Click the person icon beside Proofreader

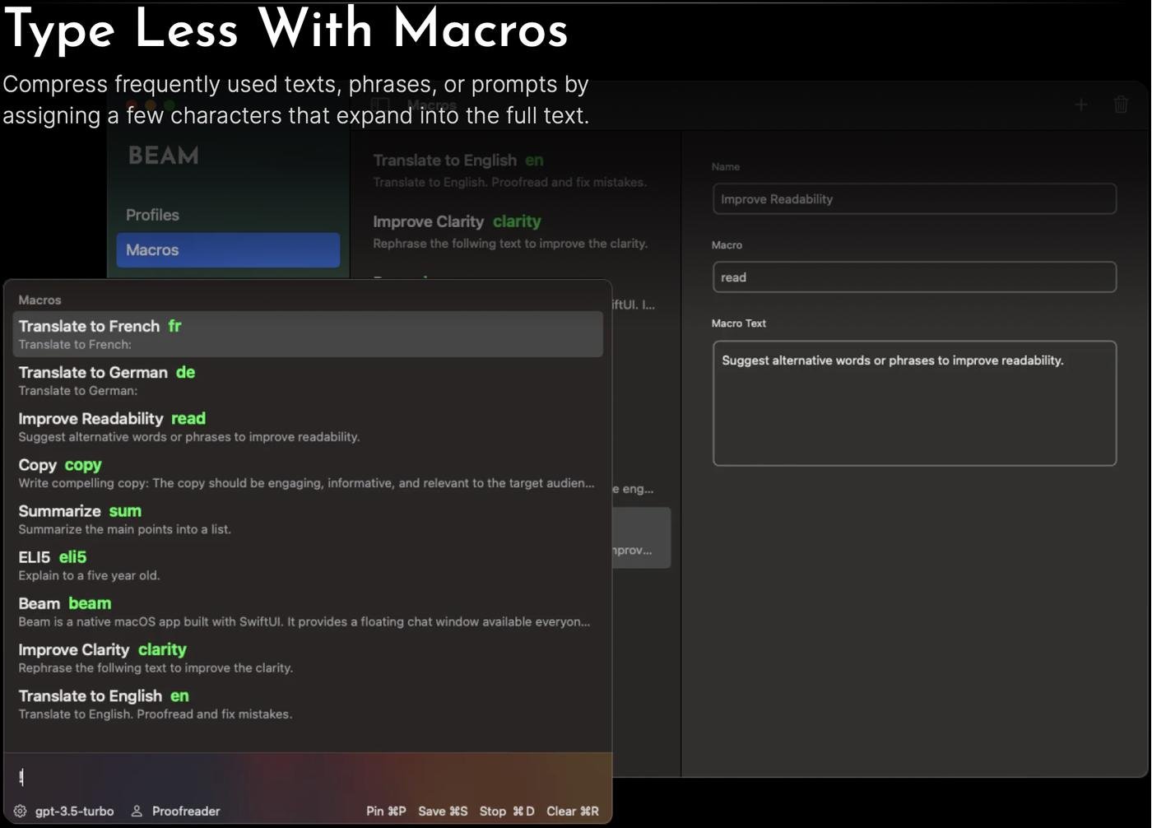coord(137,811)
